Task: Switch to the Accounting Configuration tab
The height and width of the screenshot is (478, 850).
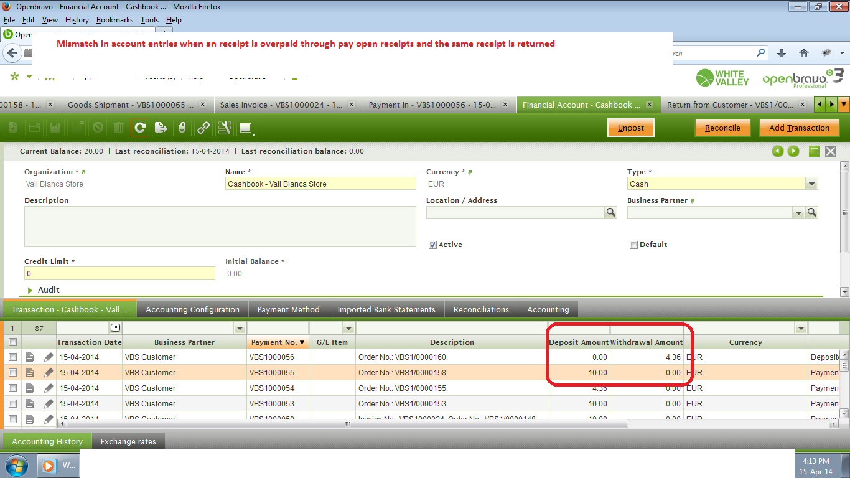Action: pos(192,309)
